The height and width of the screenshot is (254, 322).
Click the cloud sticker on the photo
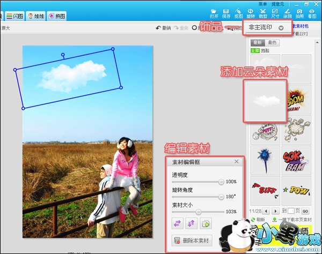click(x=72, y=77)
